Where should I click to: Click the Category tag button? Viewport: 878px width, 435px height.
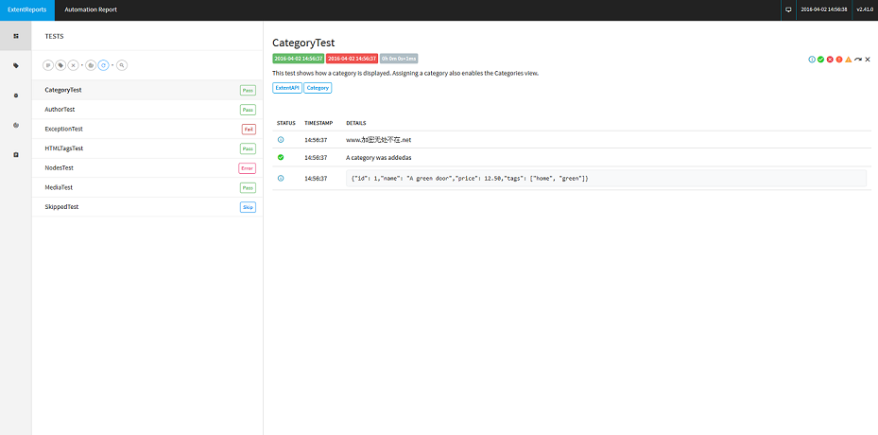(318, 88)
